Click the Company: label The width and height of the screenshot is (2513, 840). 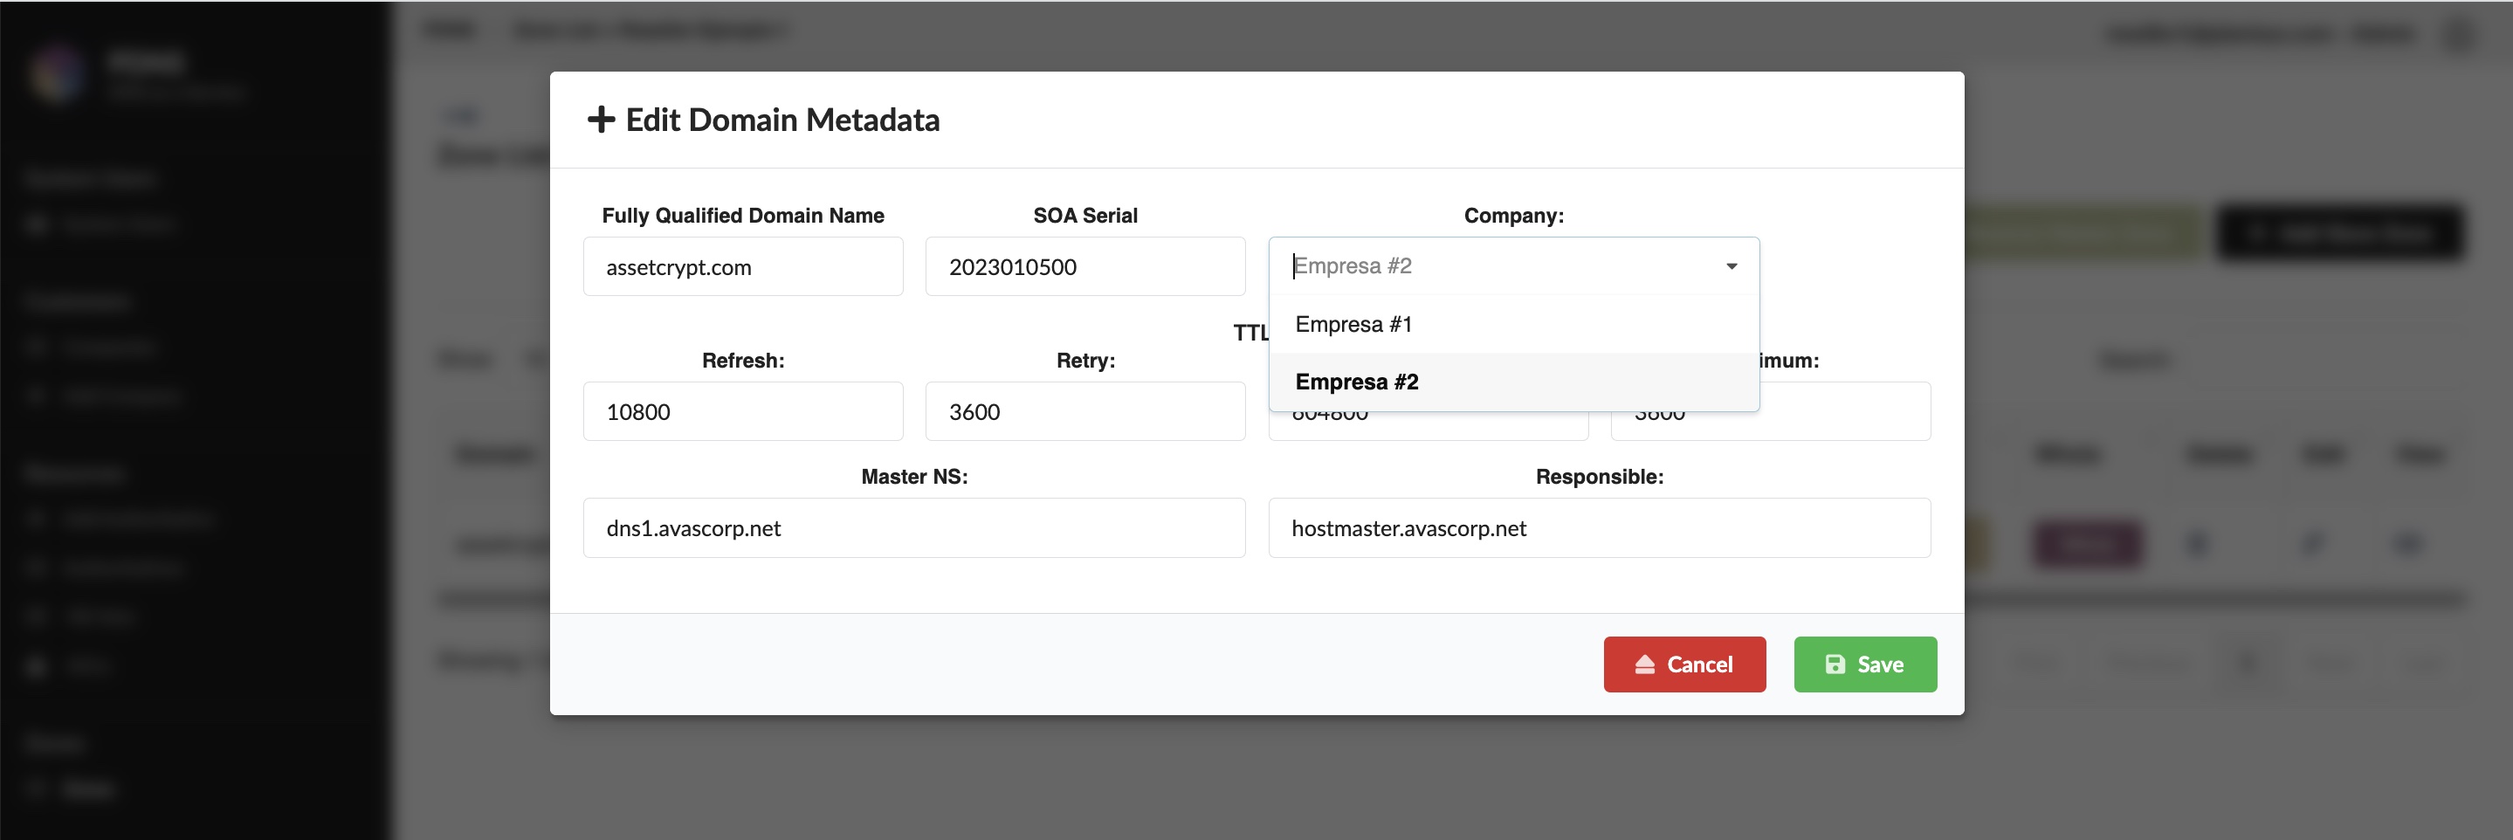[1513, 216]
